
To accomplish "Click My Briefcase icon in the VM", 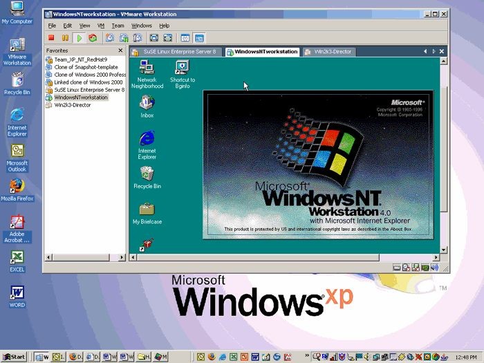I will coord(147,213).
